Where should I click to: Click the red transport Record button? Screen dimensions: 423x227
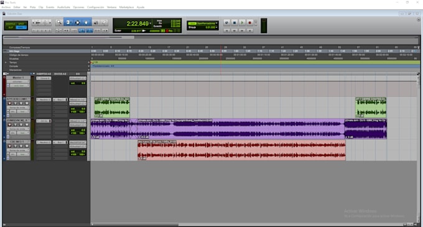pyautogui.click(x=250, y=23)
